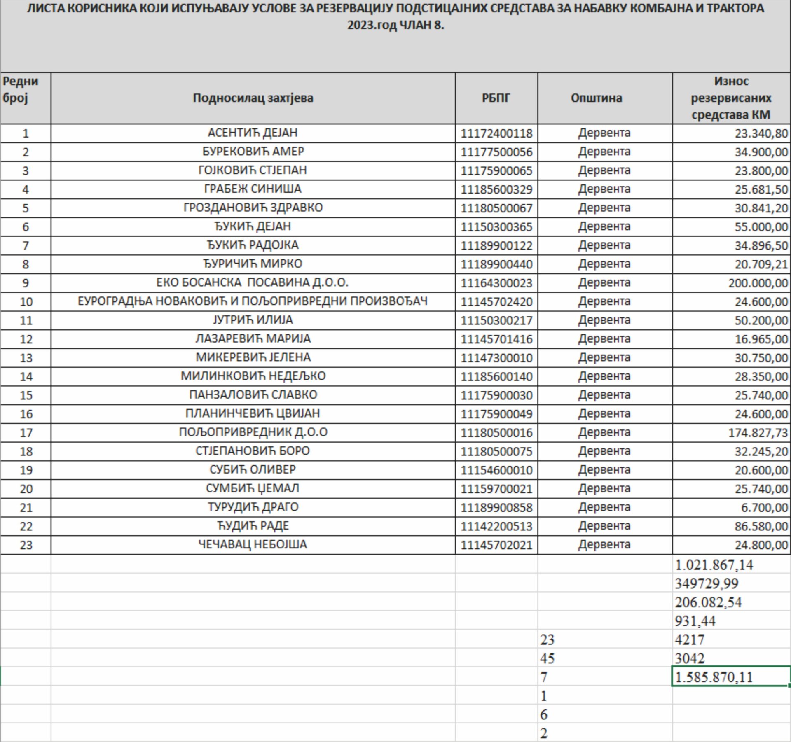The height and width of the screenshot is (742, 791).
Task: Click the Општина column header
Action: point(605,98)
